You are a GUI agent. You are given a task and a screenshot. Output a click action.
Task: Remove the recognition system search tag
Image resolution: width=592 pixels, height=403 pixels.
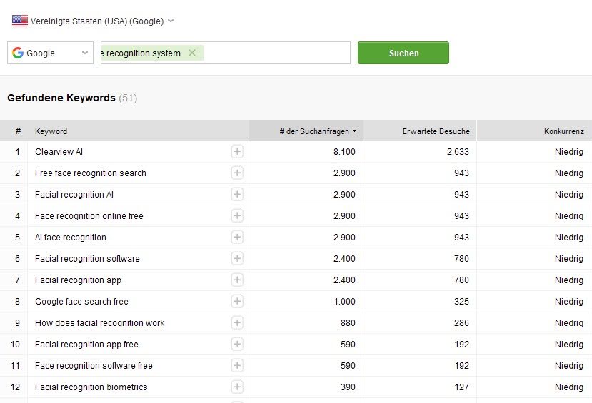[x=192, y=53]
